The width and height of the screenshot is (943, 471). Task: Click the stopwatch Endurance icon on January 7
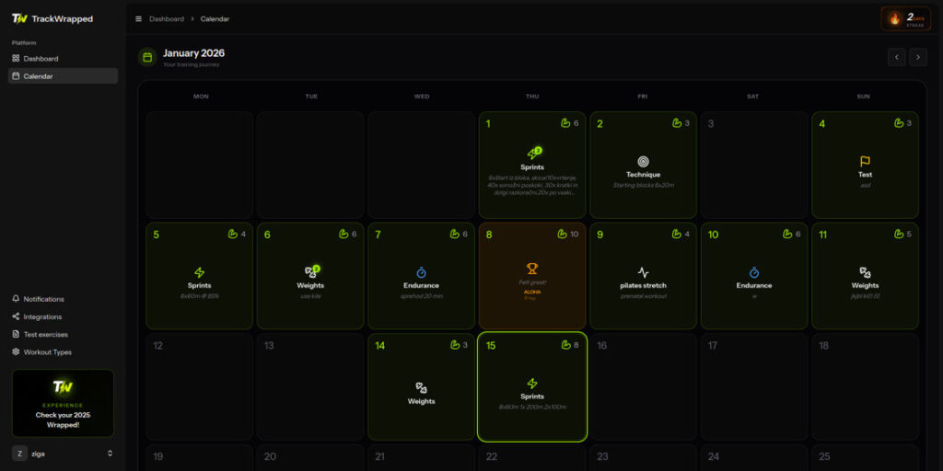pos(421,272)
